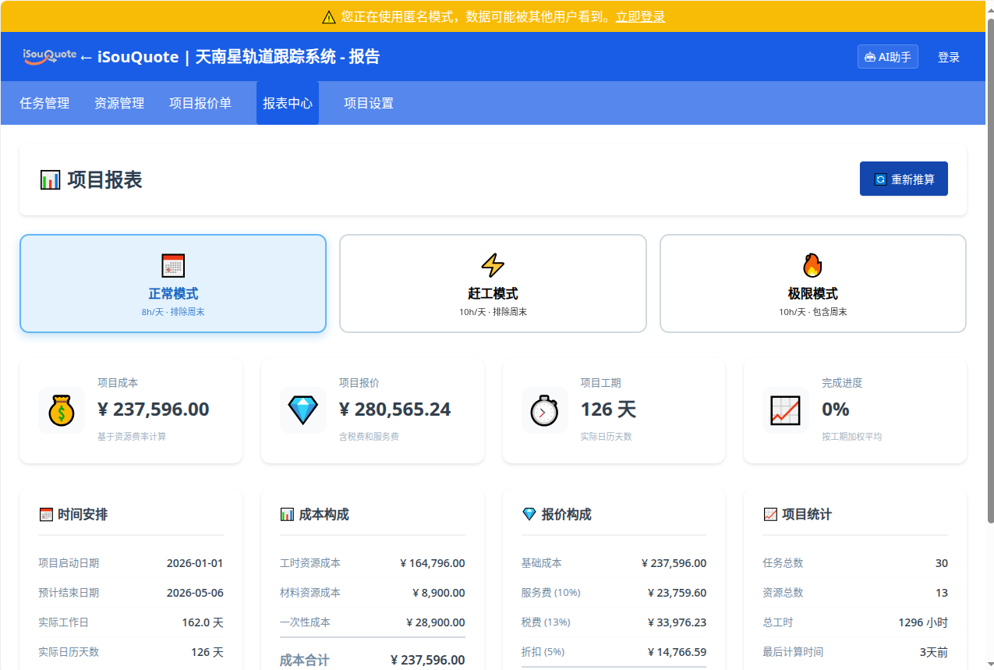Click the calendar normal mode icon

point(173,265)
